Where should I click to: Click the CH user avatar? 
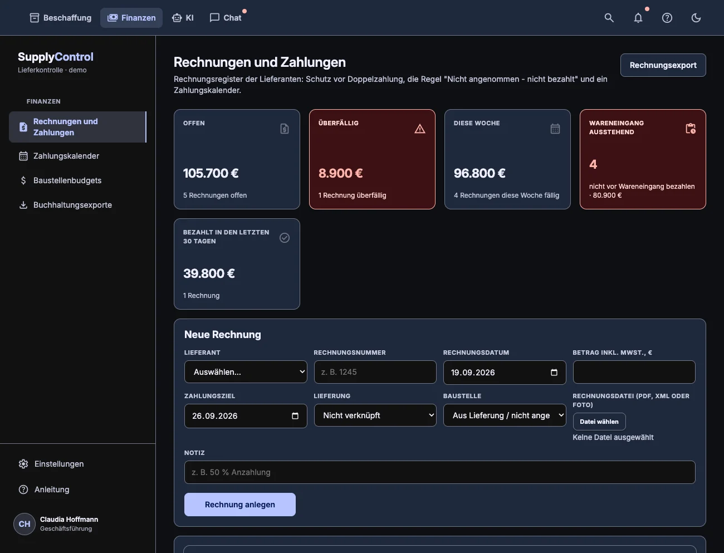(25, 524)
